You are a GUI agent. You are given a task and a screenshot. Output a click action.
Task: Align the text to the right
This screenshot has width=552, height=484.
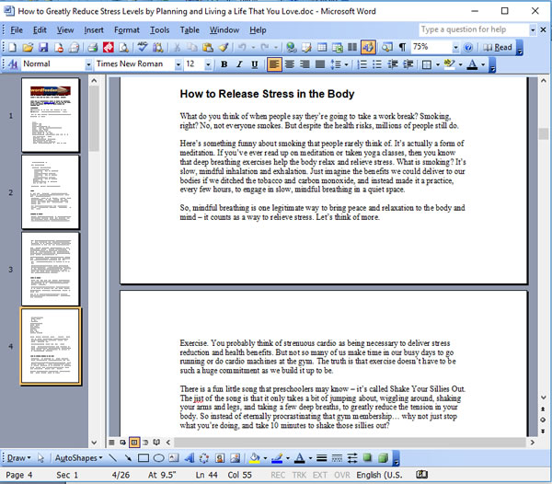(x=305, y=64)
